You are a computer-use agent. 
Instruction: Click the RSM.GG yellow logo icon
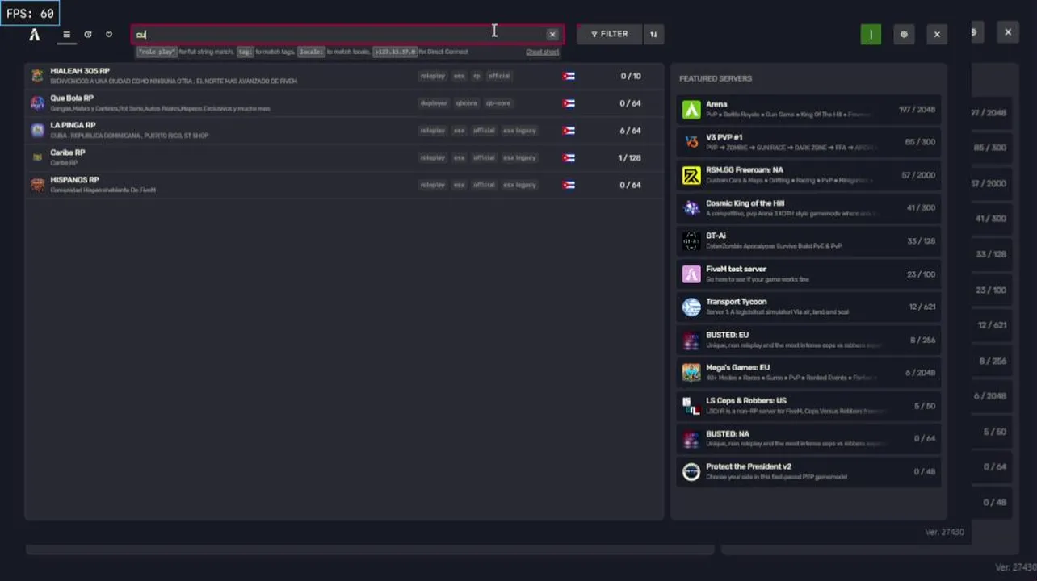pyautogui.click(x=691, y=175)
